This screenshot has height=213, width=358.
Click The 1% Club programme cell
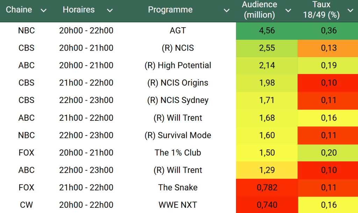[178, 153]
